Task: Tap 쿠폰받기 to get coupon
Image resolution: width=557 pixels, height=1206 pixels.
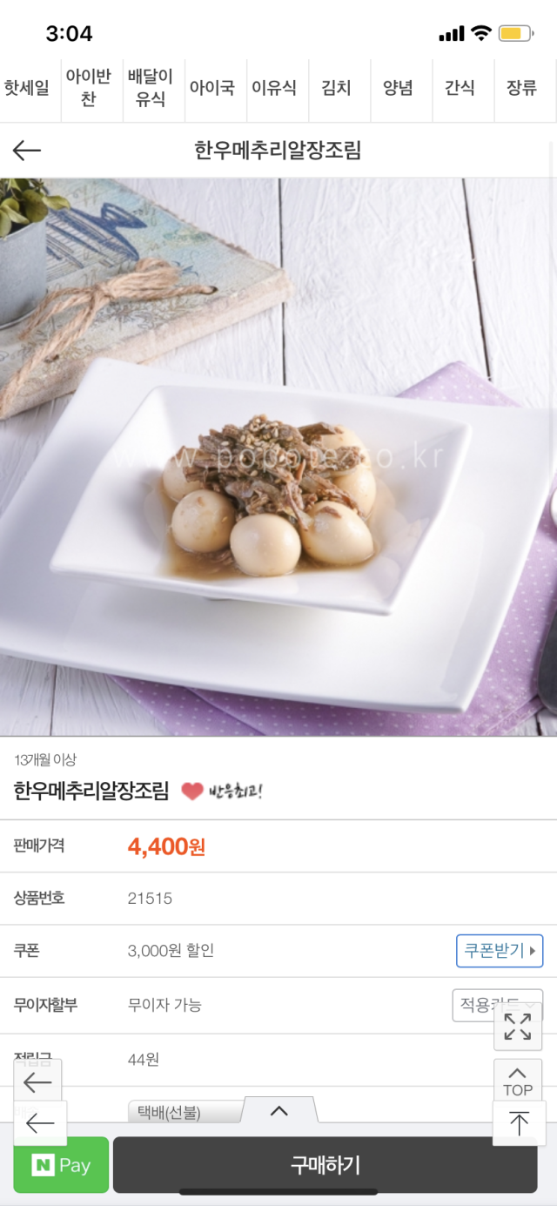Action: [500, 950]
